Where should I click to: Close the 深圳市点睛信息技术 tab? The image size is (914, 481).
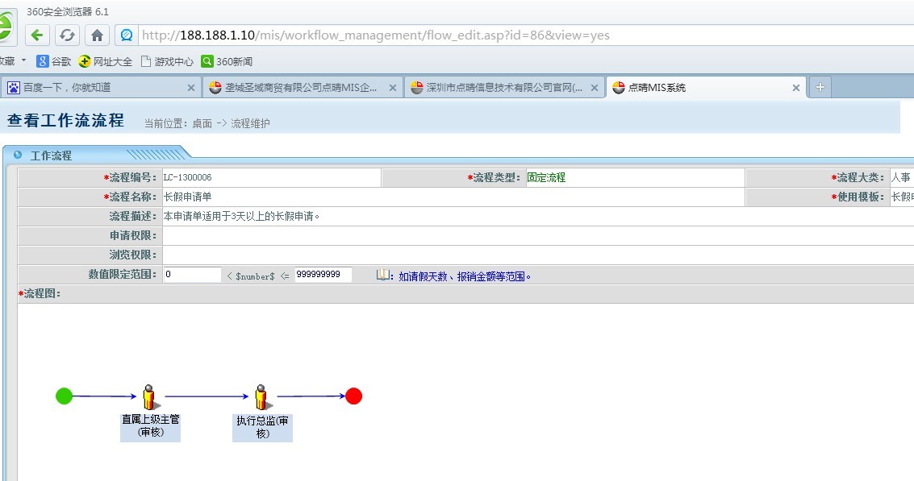594,88
